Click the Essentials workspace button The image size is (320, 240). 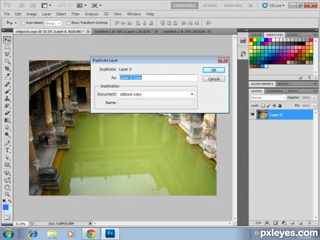(185, 5)
